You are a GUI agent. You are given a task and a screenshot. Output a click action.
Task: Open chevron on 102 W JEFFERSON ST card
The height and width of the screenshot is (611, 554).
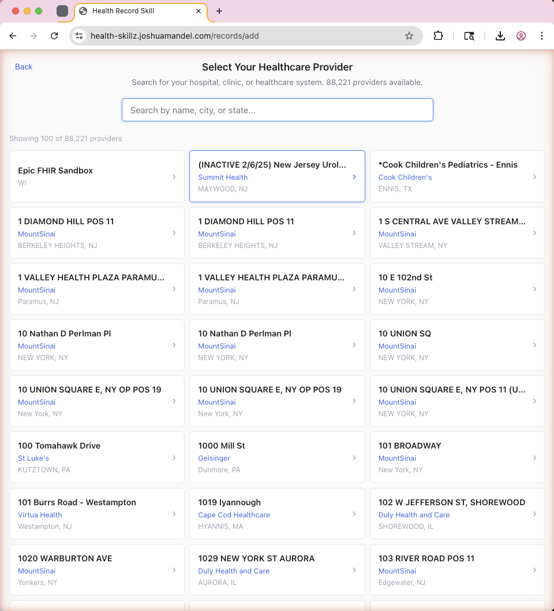pyautogui.click(x=534, y=513)
